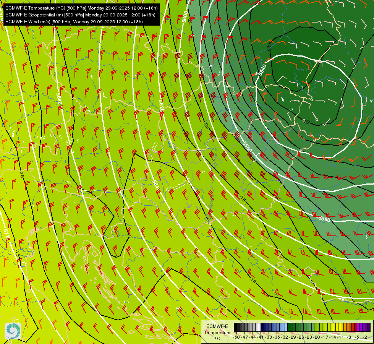Click the -2 value on temperature legend

click(x=365, y=337)
